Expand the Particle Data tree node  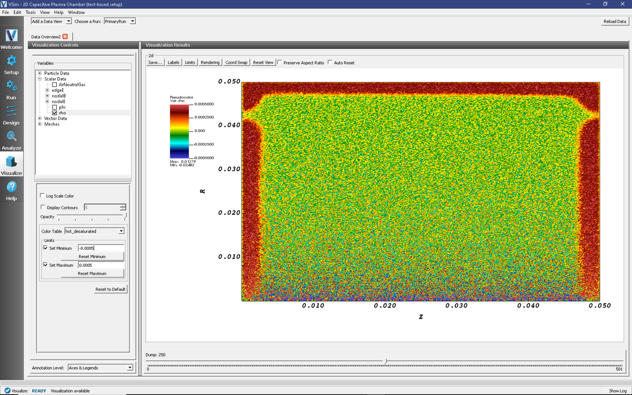39,73
